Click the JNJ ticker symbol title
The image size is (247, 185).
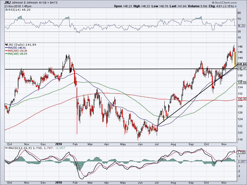8,2
